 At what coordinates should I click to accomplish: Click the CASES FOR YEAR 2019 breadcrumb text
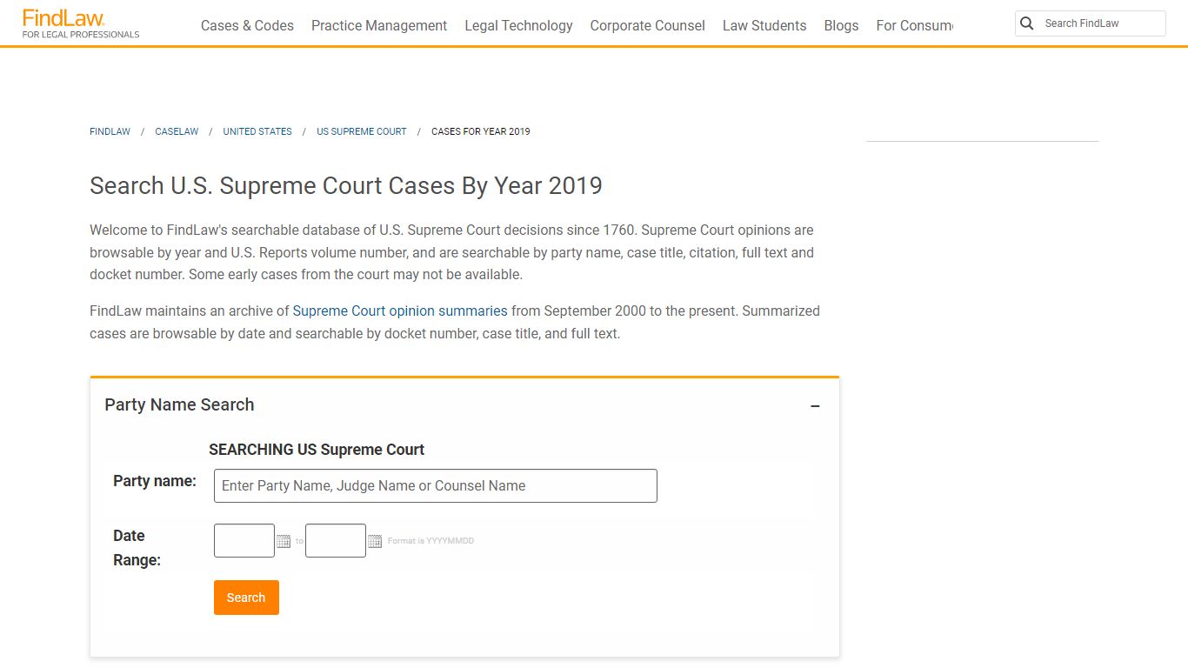click(481, 131)
